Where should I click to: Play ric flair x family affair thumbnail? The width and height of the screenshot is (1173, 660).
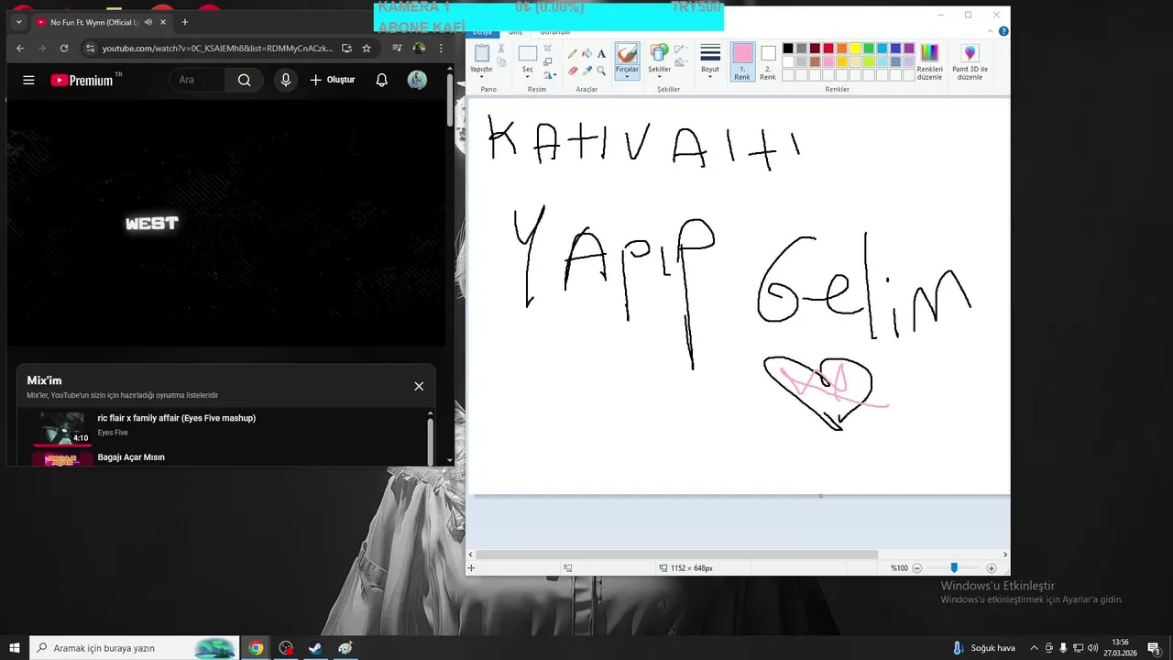[x=62, y=428]
